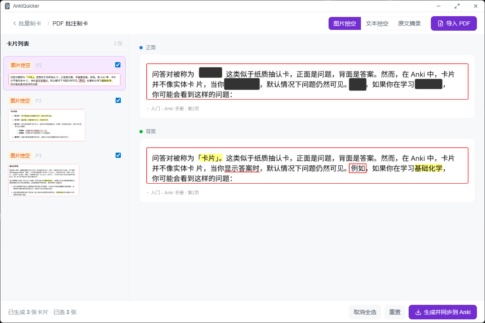Click the download icon in 生成并同步到 Anki
The width and height of the screenshot is (485, 323).
coord(418,312)
